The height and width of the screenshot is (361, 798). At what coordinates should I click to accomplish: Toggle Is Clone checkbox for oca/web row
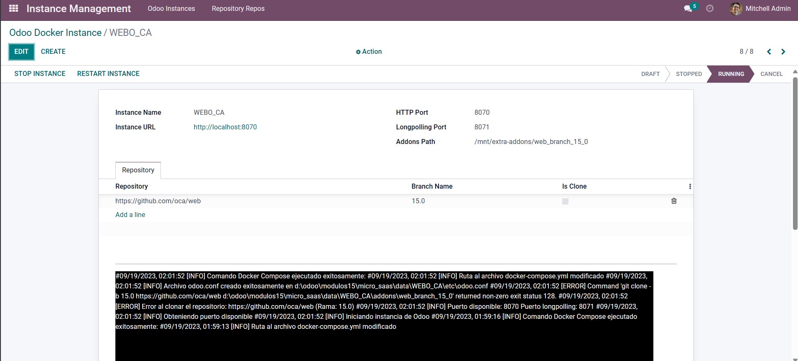tap(565, 201)
